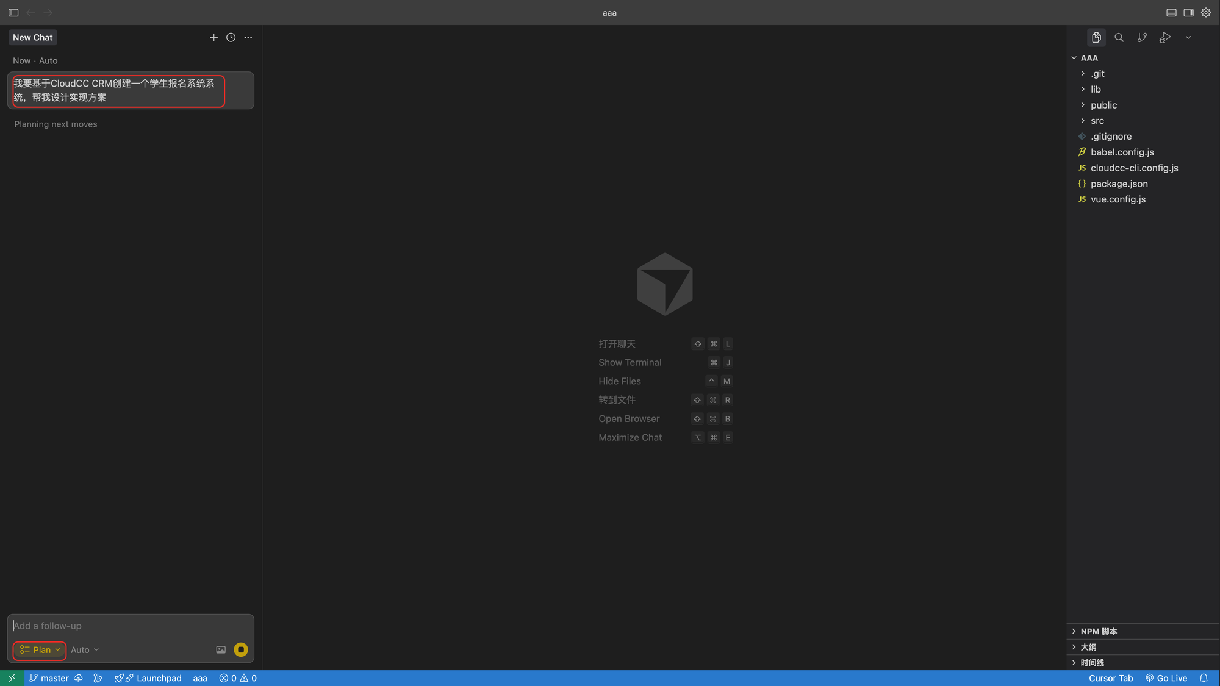Screen dimensions: 1220x686
Task: Expand the src folder
Action: pos(1097,121)
